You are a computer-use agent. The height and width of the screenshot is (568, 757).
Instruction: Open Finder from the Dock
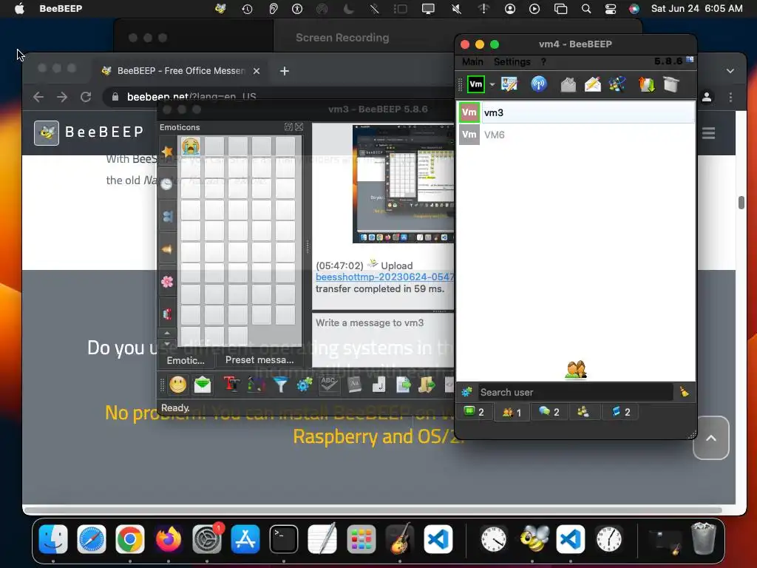[x=53, y=539]
